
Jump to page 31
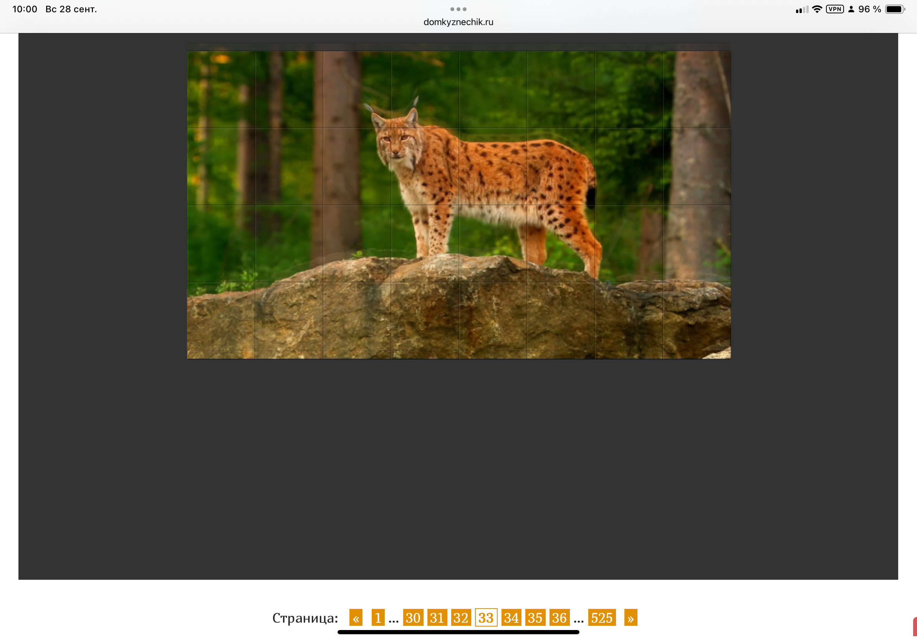coord(437,618)
